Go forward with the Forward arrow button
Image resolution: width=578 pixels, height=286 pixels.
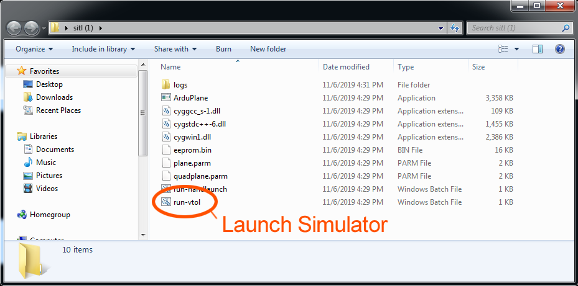point(31,27)
